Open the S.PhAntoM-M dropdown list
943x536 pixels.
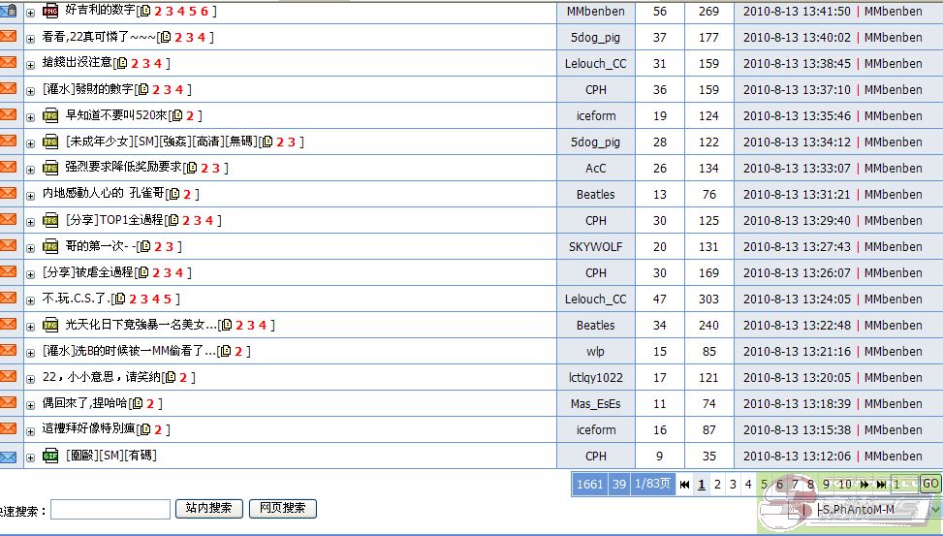coord(934,510)
